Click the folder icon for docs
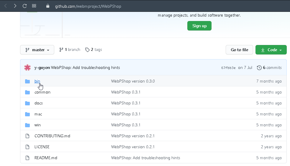Image resolution: width=290 pixels, height=166 pixels. click(x=27, y=103)
